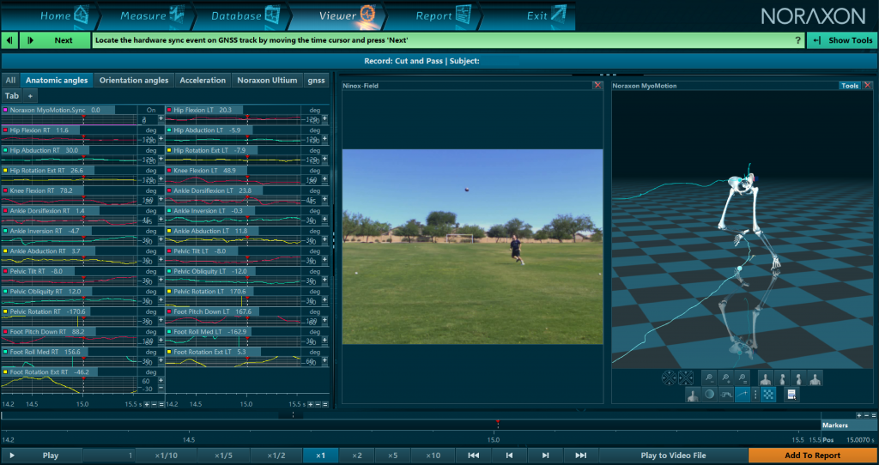Click the Next button
Viewport: 879px width, 465px height.
point(55,40)
